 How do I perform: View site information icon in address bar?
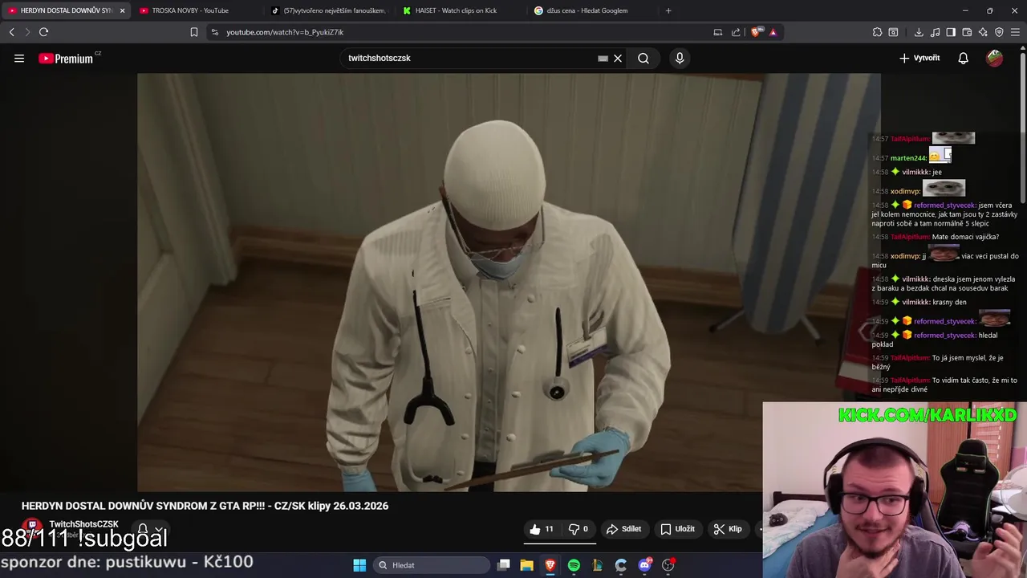(x=214, y=32)
